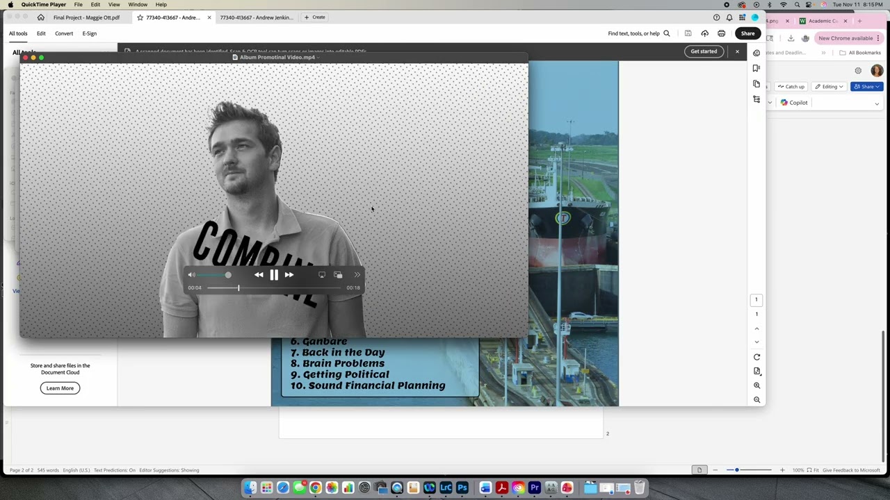Click the current page number box in Acrobat
The image size is (890, 500).
(x=756, y=300)
